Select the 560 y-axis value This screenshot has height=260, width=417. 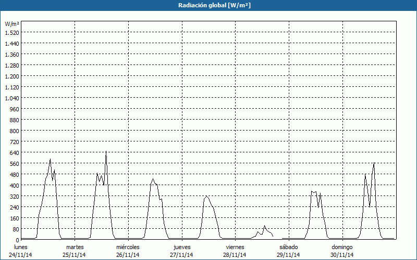16,164
